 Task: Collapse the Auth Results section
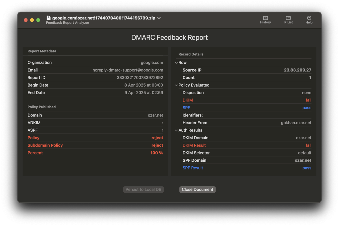tap(176, 130)
